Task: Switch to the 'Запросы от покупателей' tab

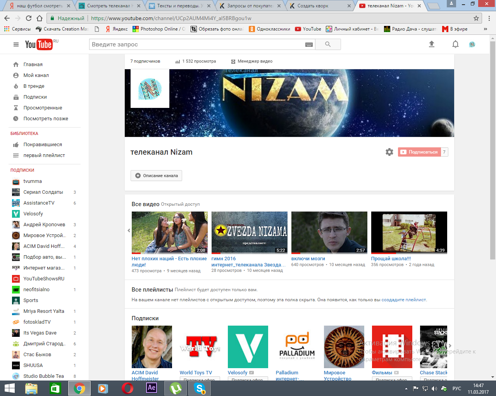Action: coord(250,6)
